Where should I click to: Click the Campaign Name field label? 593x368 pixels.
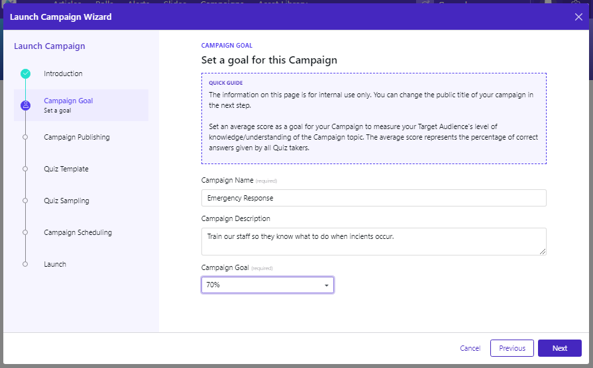point(239,181)
